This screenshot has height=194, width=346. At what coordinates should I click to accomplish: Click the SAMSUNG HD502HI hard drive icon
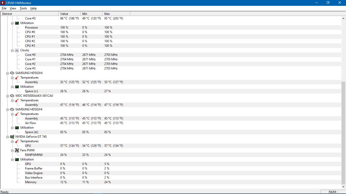12,109
